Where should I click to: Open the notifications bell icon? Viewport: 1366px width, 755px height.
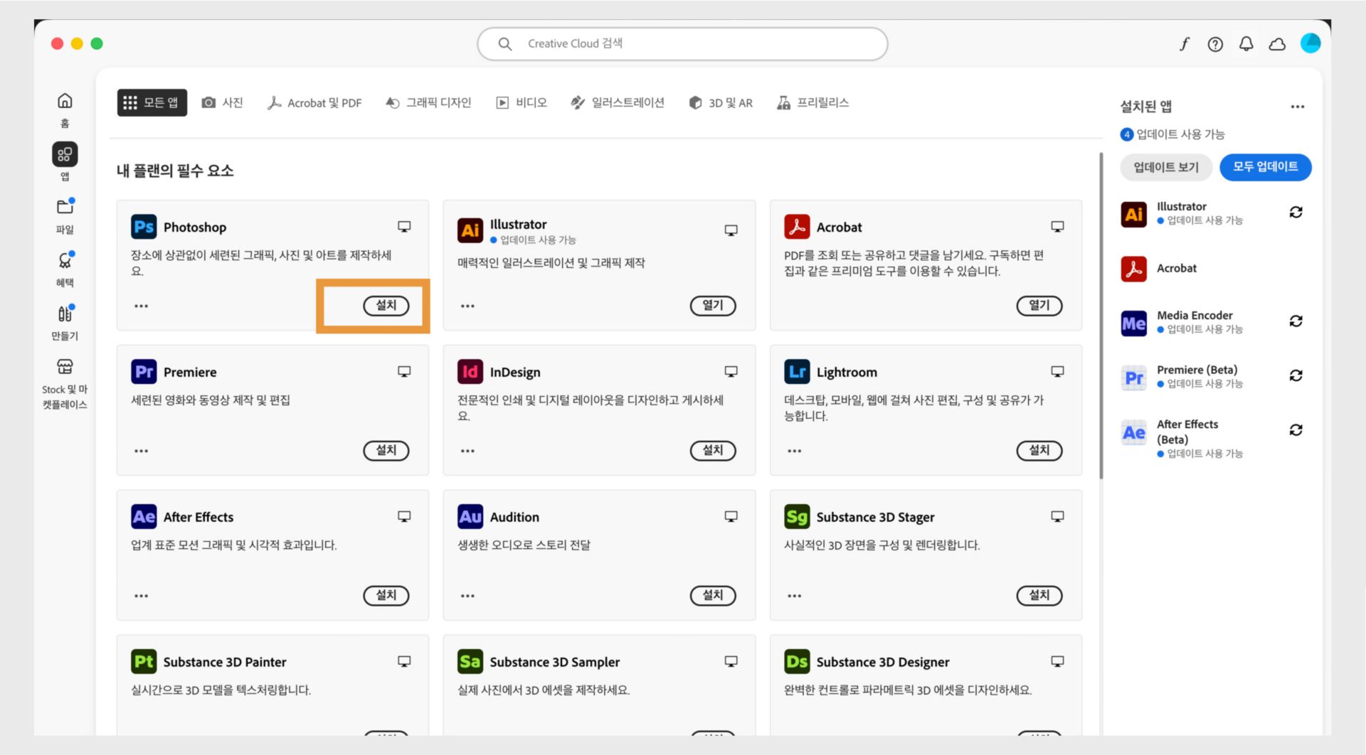1246,44
